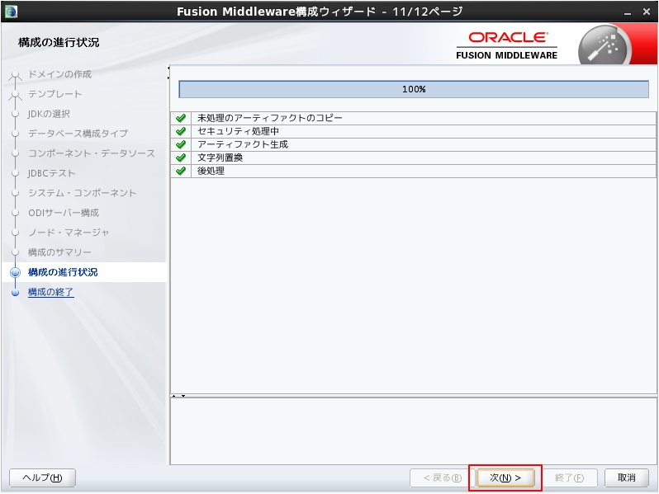Cancel the wizard with 取消 button

pyautogui.click(x=626, y=478)
